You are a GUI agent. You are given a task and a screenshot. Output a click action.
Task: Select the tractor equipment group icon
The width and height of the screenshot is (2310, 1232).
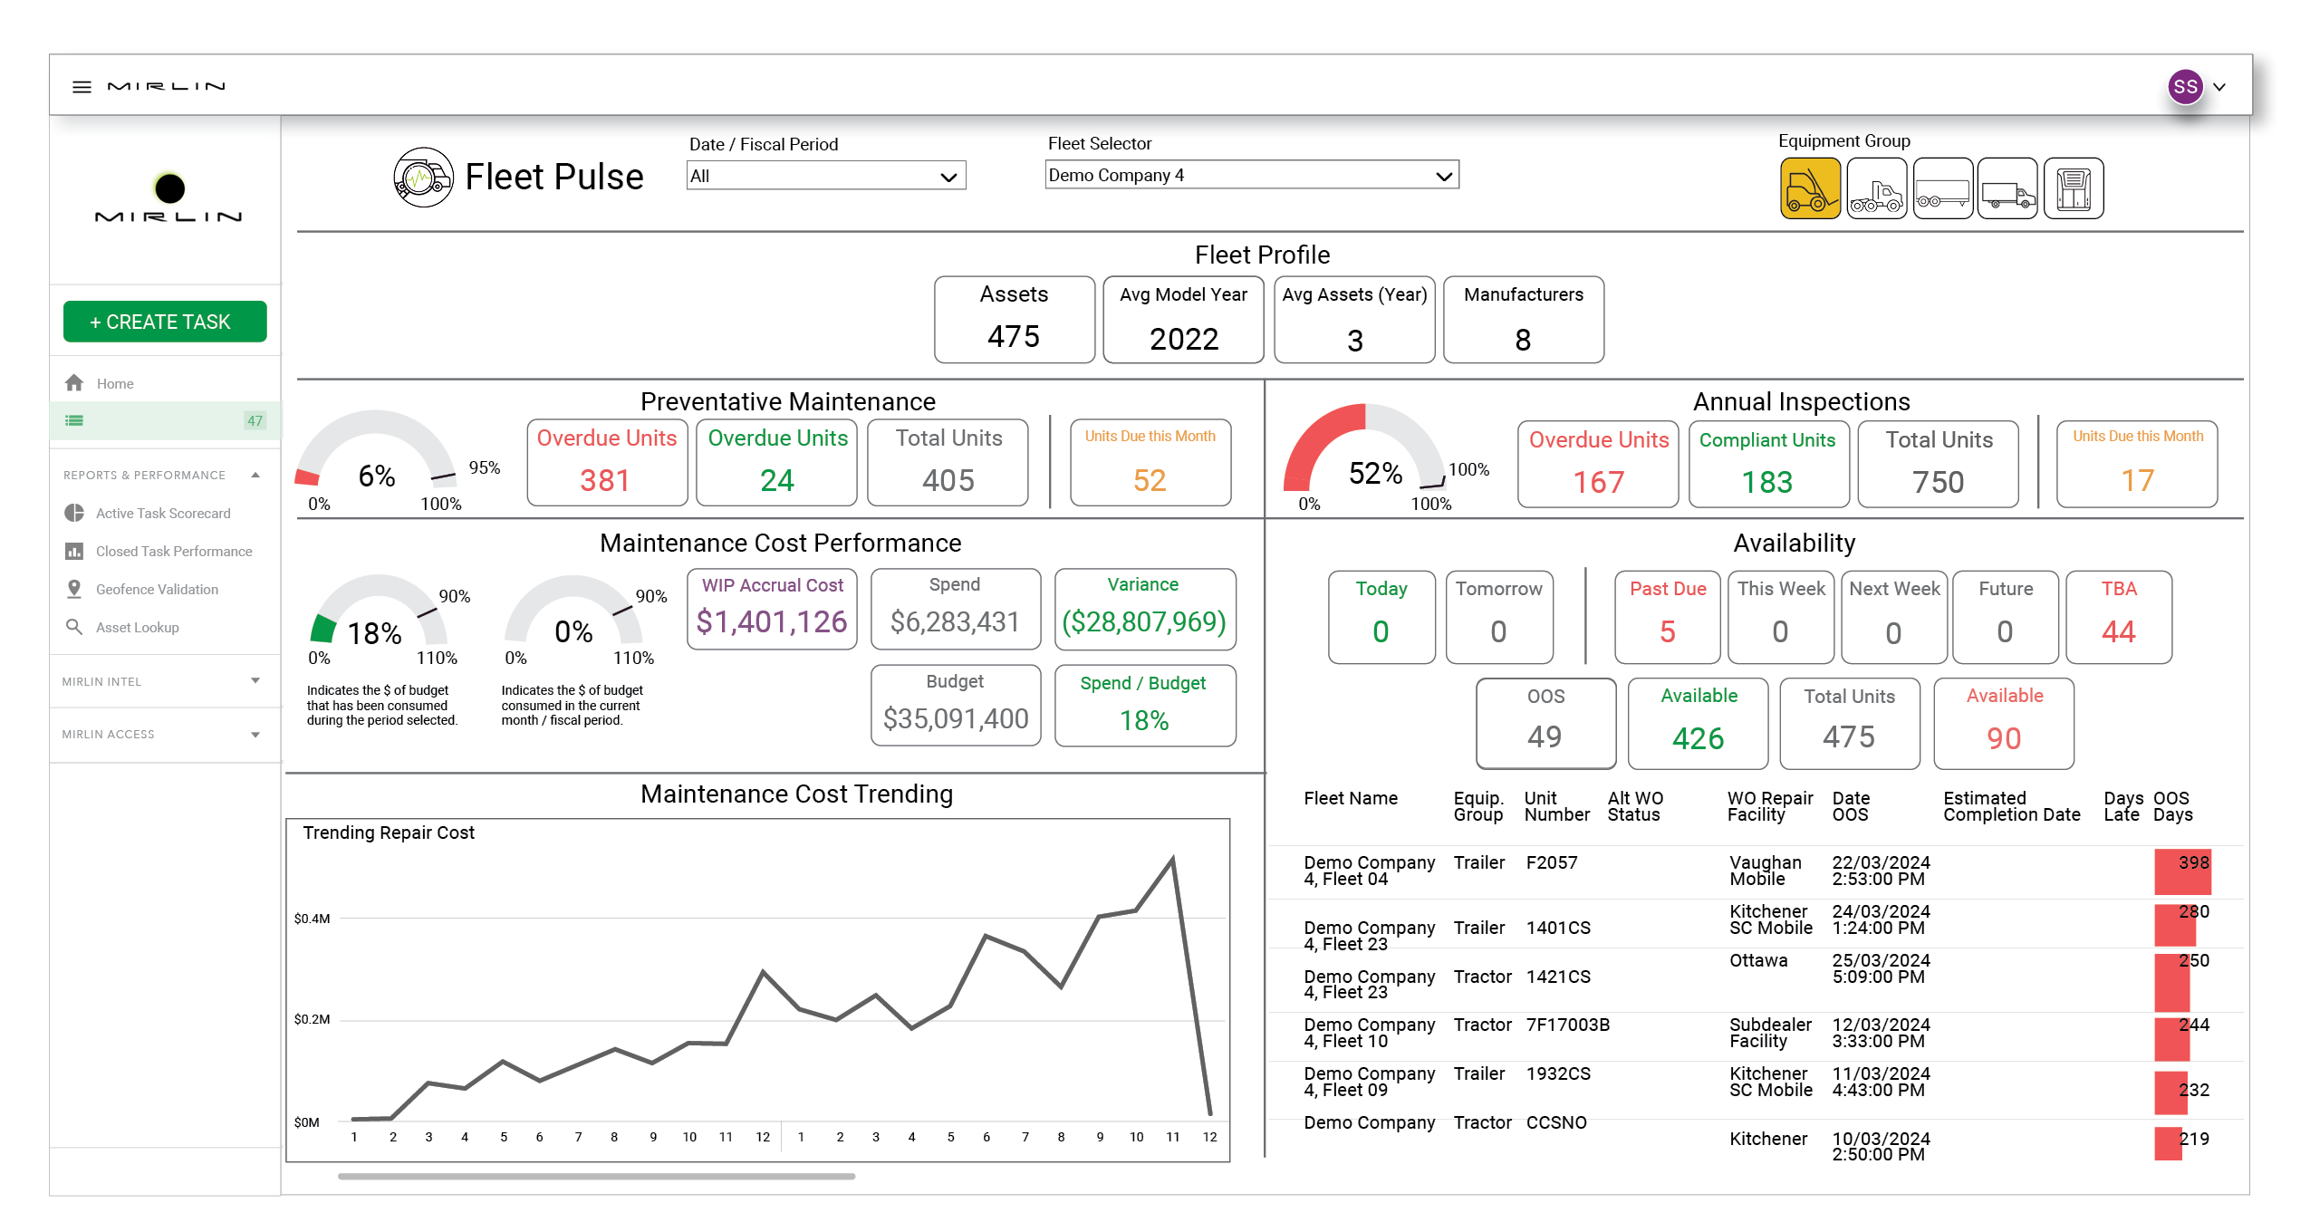(x=1875, y=188)
